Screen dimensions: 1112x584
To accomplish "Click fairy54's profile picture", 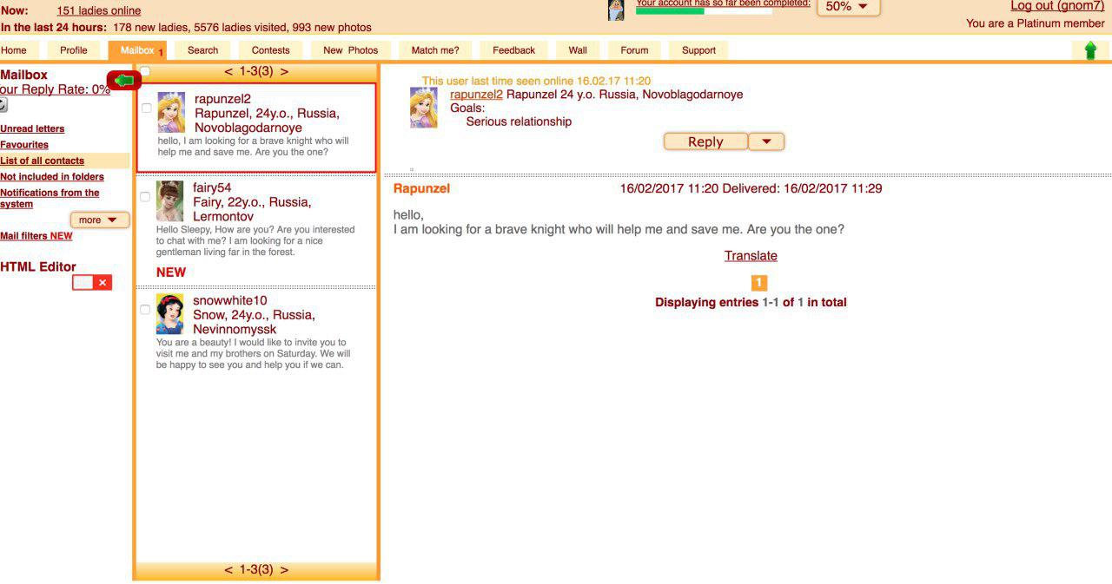I will click(169, 201).
